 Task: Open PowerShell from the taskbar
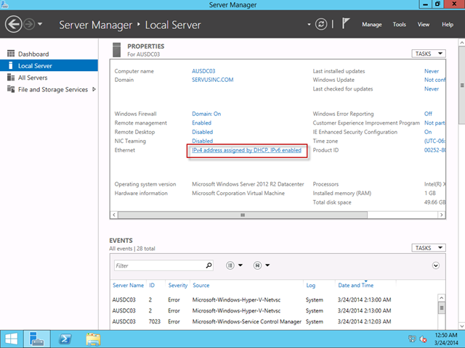(x=65, y=339)
